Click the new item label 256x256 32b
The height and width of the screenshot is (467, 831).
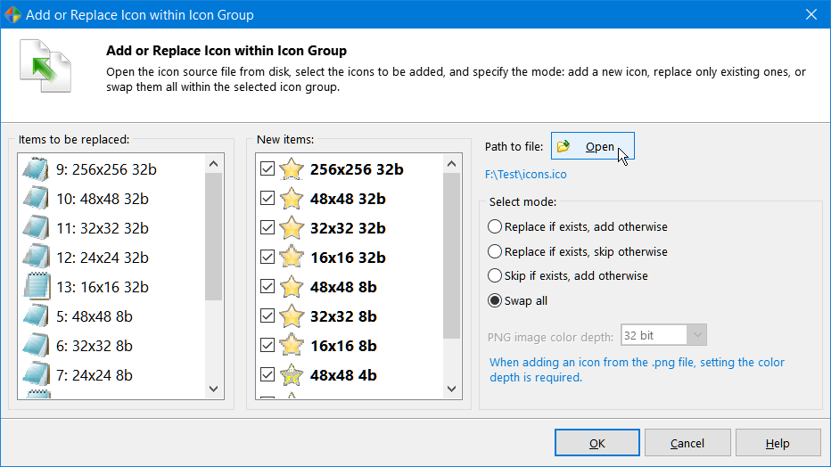(x=357, y=169)
